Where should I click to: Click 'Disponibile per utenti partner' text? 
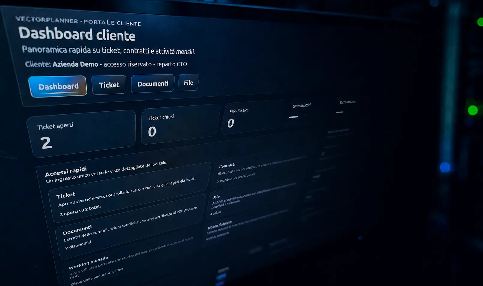(x=97, y=276)
